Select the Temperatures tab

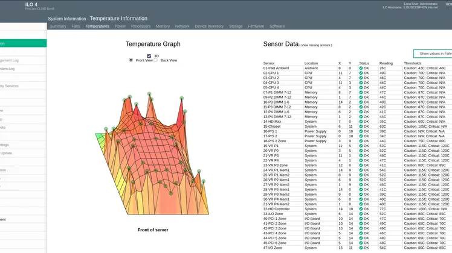97,26
